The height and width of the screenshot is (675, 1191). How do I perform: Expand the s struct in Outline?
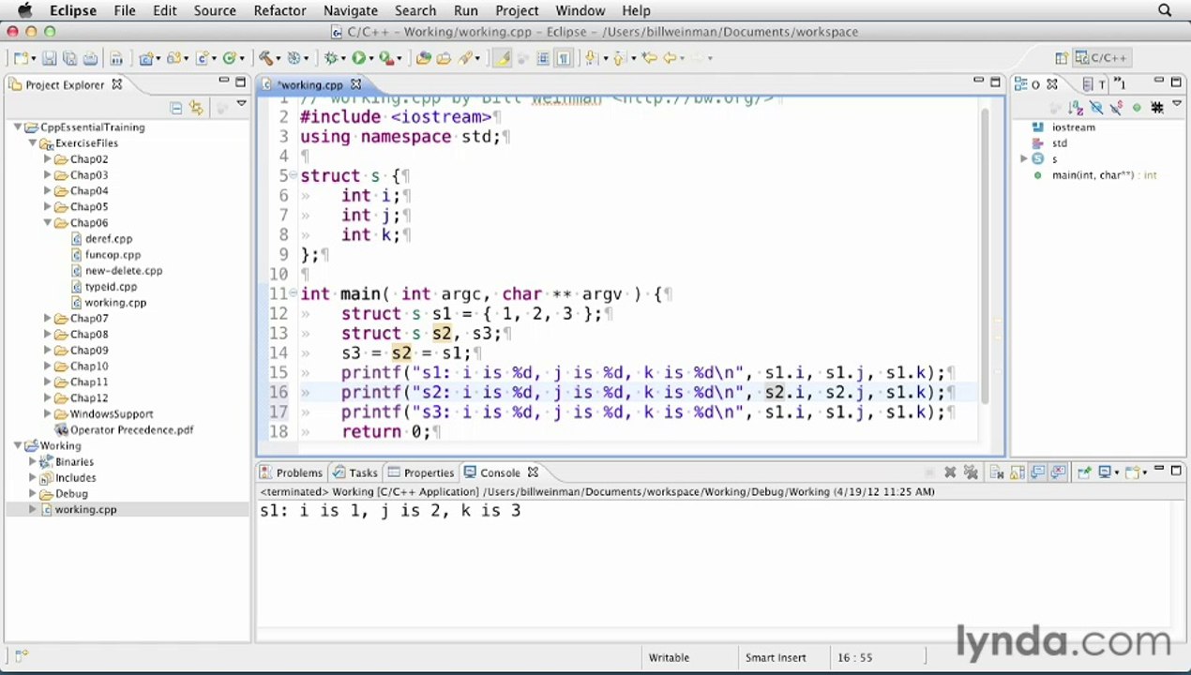(1024, 159)
